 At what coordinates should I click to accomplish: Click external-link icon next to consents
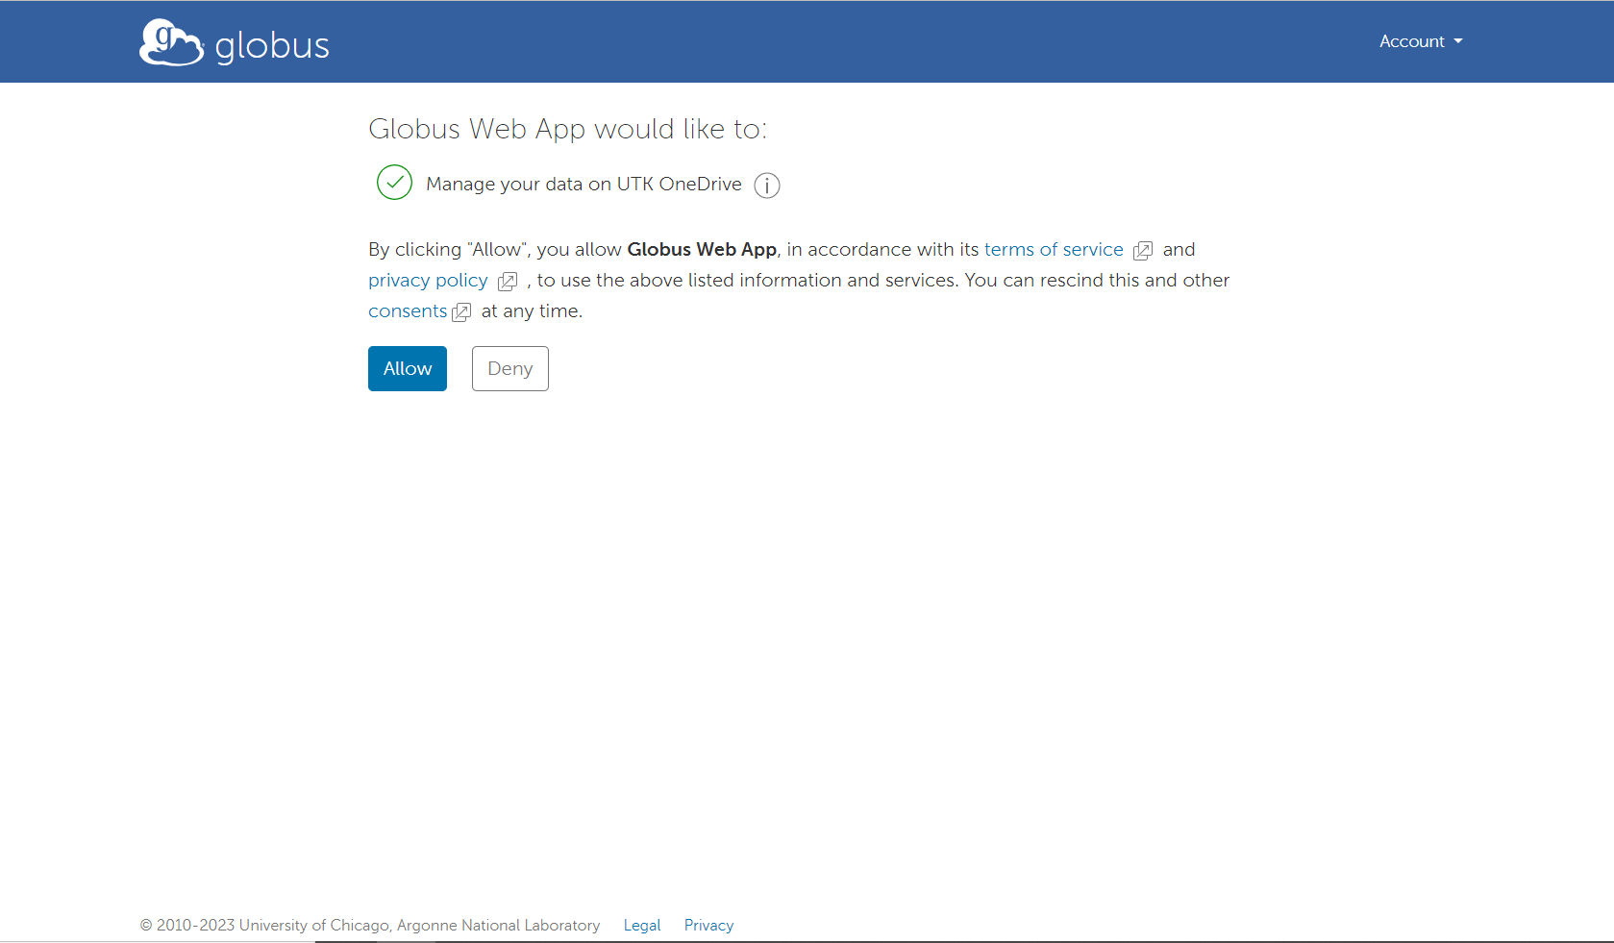pyautogui.click(x=461, y=312)
